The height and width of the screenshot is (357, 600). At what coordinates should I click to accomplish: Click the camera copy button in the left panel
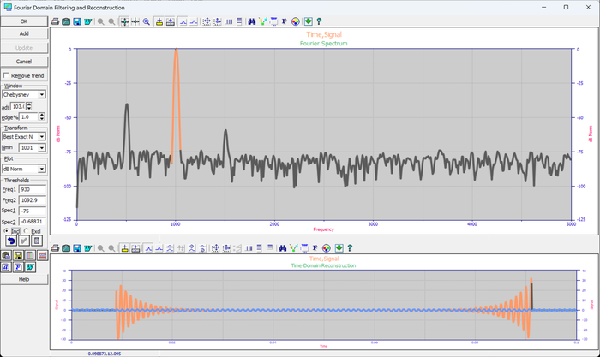[x=6, y=255]
